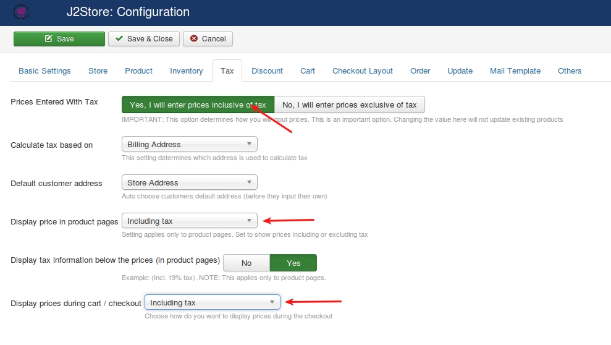Open the Update tab

point(460,71)
